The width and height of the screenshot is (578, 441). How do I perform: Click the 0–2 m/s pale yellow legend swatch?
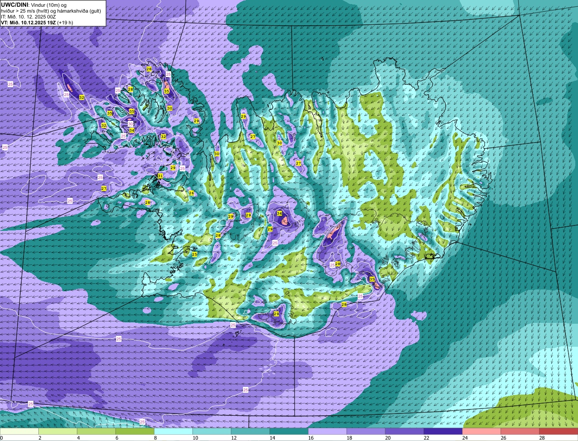pos(19,431)
